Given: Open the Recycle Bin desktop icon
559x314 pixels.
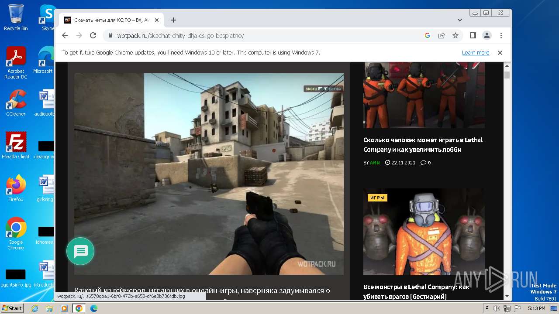Looking at the screenshot, I should click(x=16, y=17).
